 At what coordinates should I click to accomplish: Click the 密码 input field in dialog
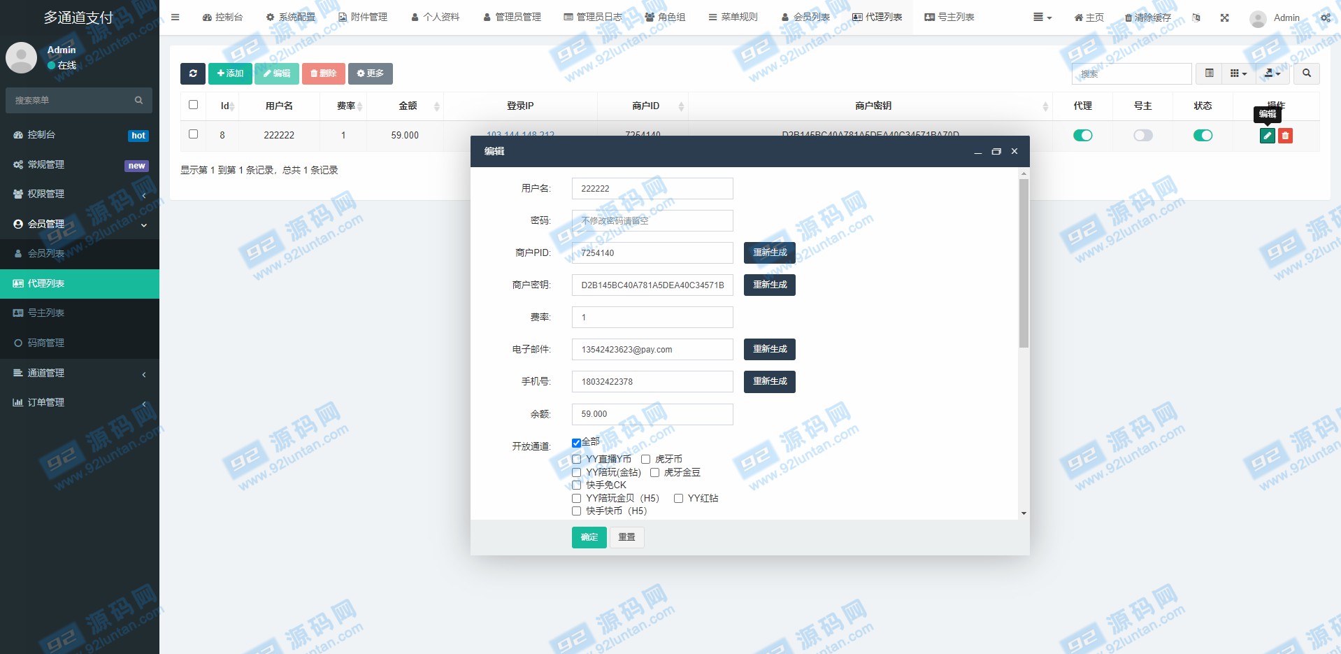click(x=652, y=220)
